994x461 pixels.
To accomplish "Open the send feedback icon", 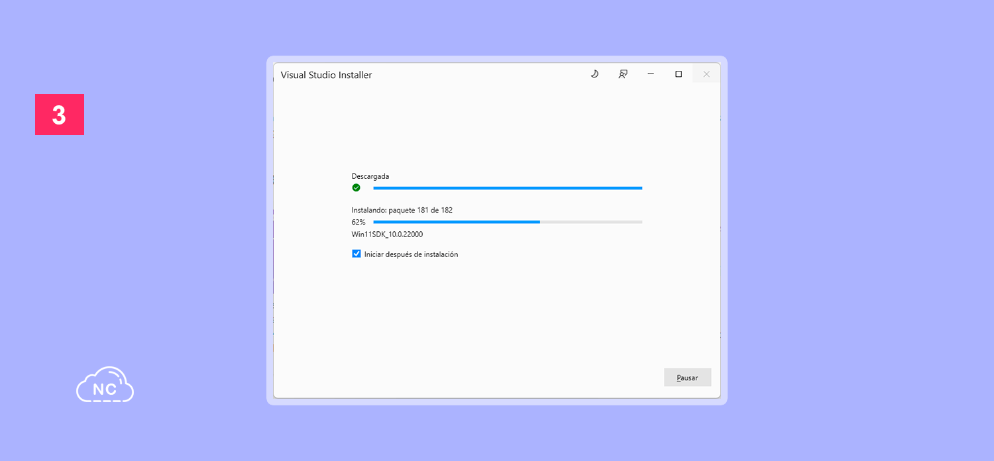I will click(x=623, y=74).
